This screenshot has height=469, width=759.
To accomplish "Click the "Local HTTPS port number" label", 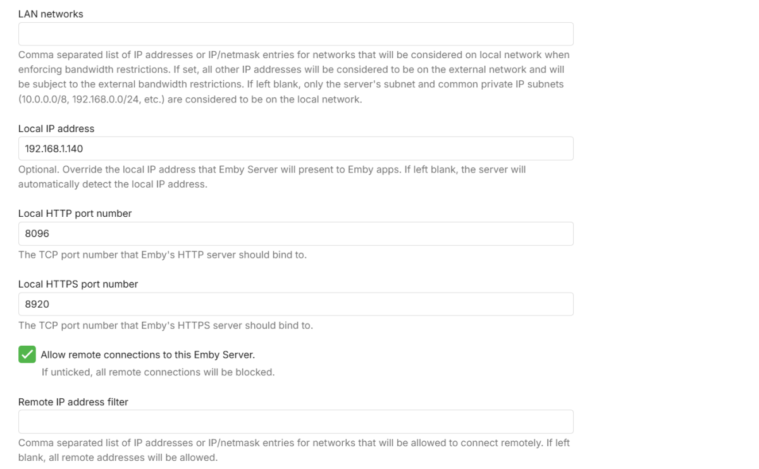I will click(78, 284).
